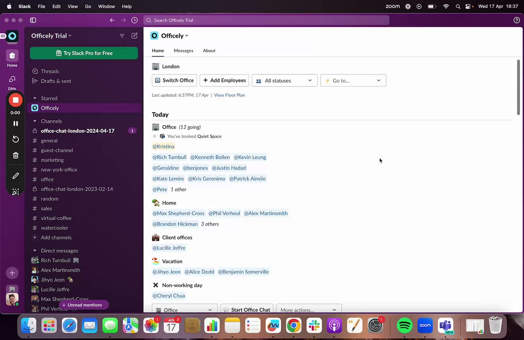Image resolution: width=524 pixels, height=340 pixels.
Task: Click the Slack Home sidebar icon
Action: (x=12, y=56)
